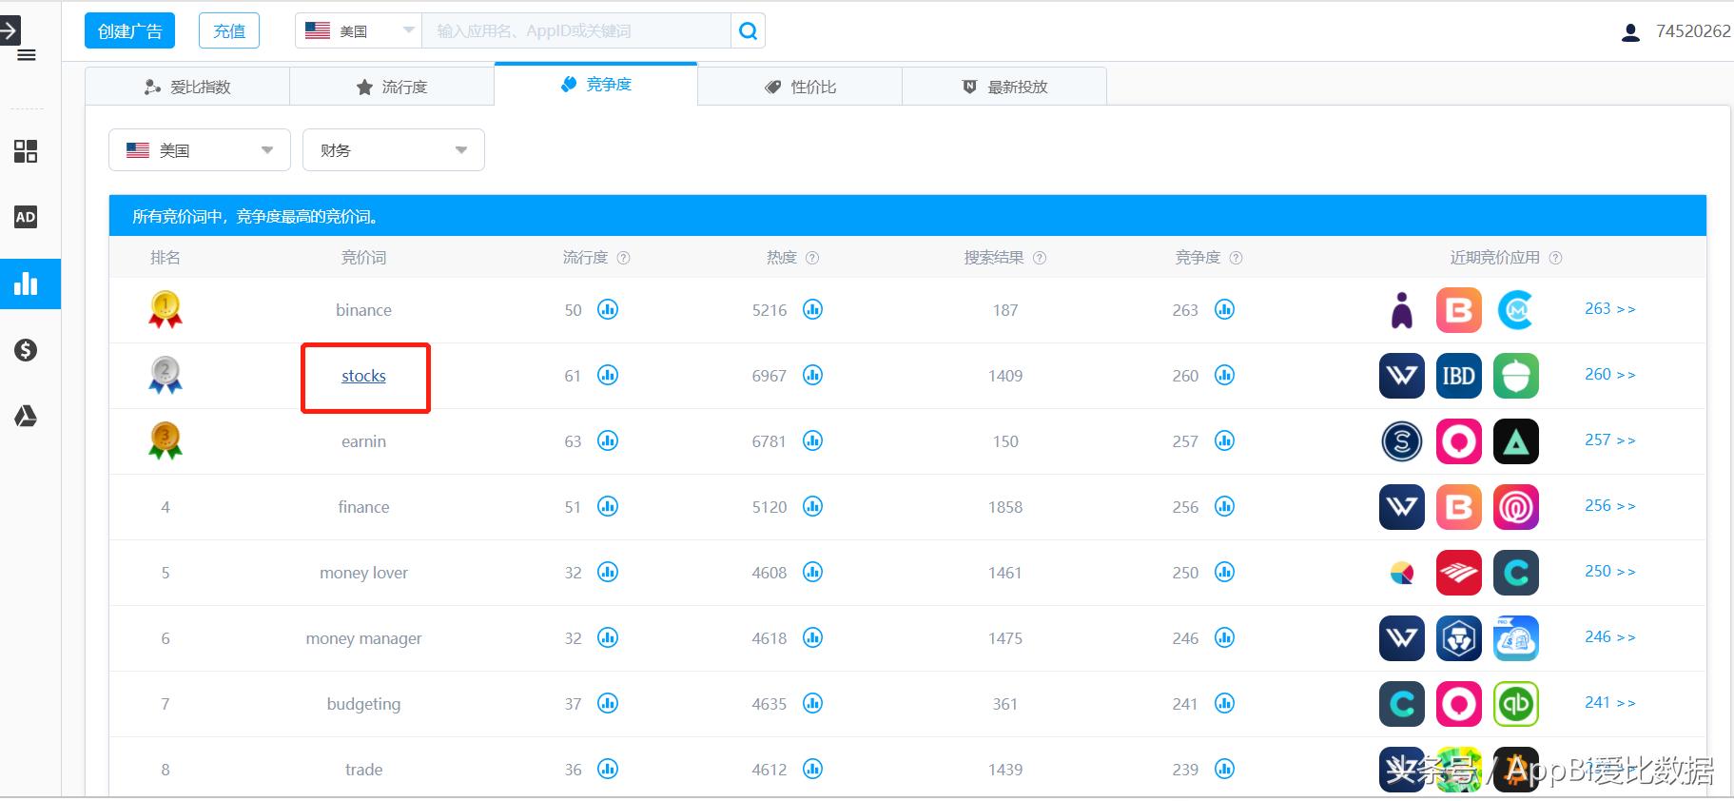Click the IBD app icon in stocks row

tap(1458, 376)
